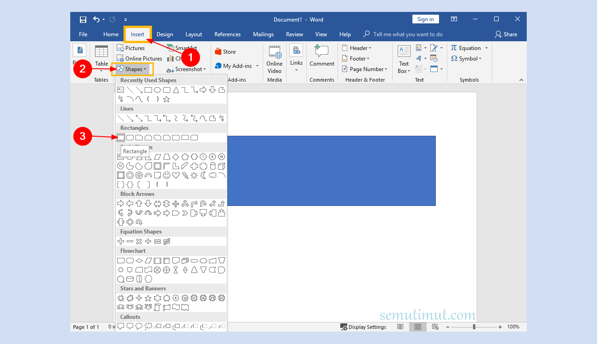
Task: Choose the Quad Arrow block arrow
Action: tap(176, 204)
